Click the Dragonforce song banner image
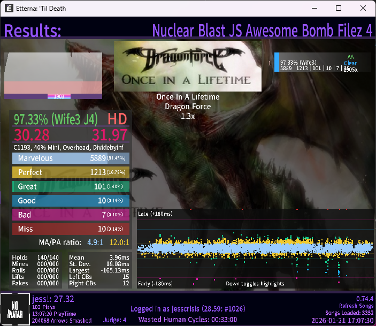Image resolution: width=376 pixels, height=326 pixels. [x=188, y=66]
